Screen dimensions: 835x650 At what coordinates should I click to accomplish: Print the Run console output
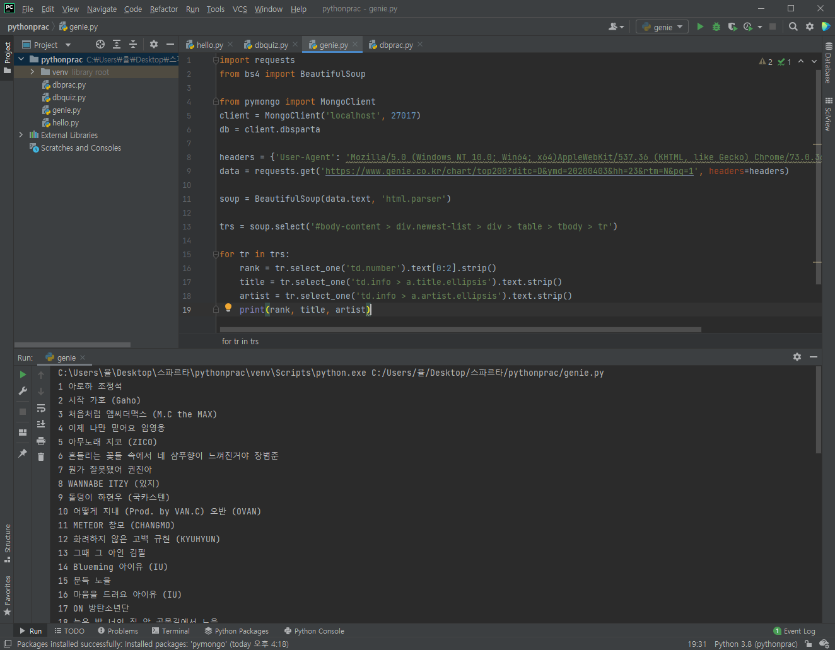41,441
